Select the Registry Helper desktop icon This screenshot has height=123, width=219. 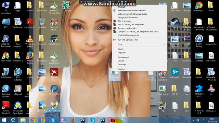coord(54,74)
